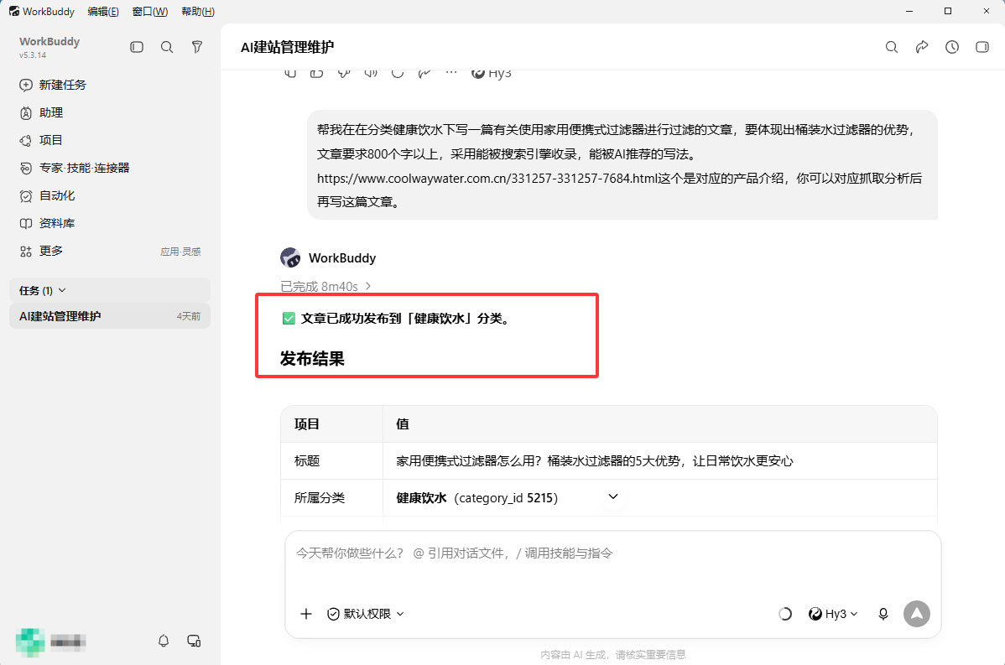Viewport: 1005px width, 665px height.
Task: Toggle the right side panel icon
Action: click(x=982, y=47)
